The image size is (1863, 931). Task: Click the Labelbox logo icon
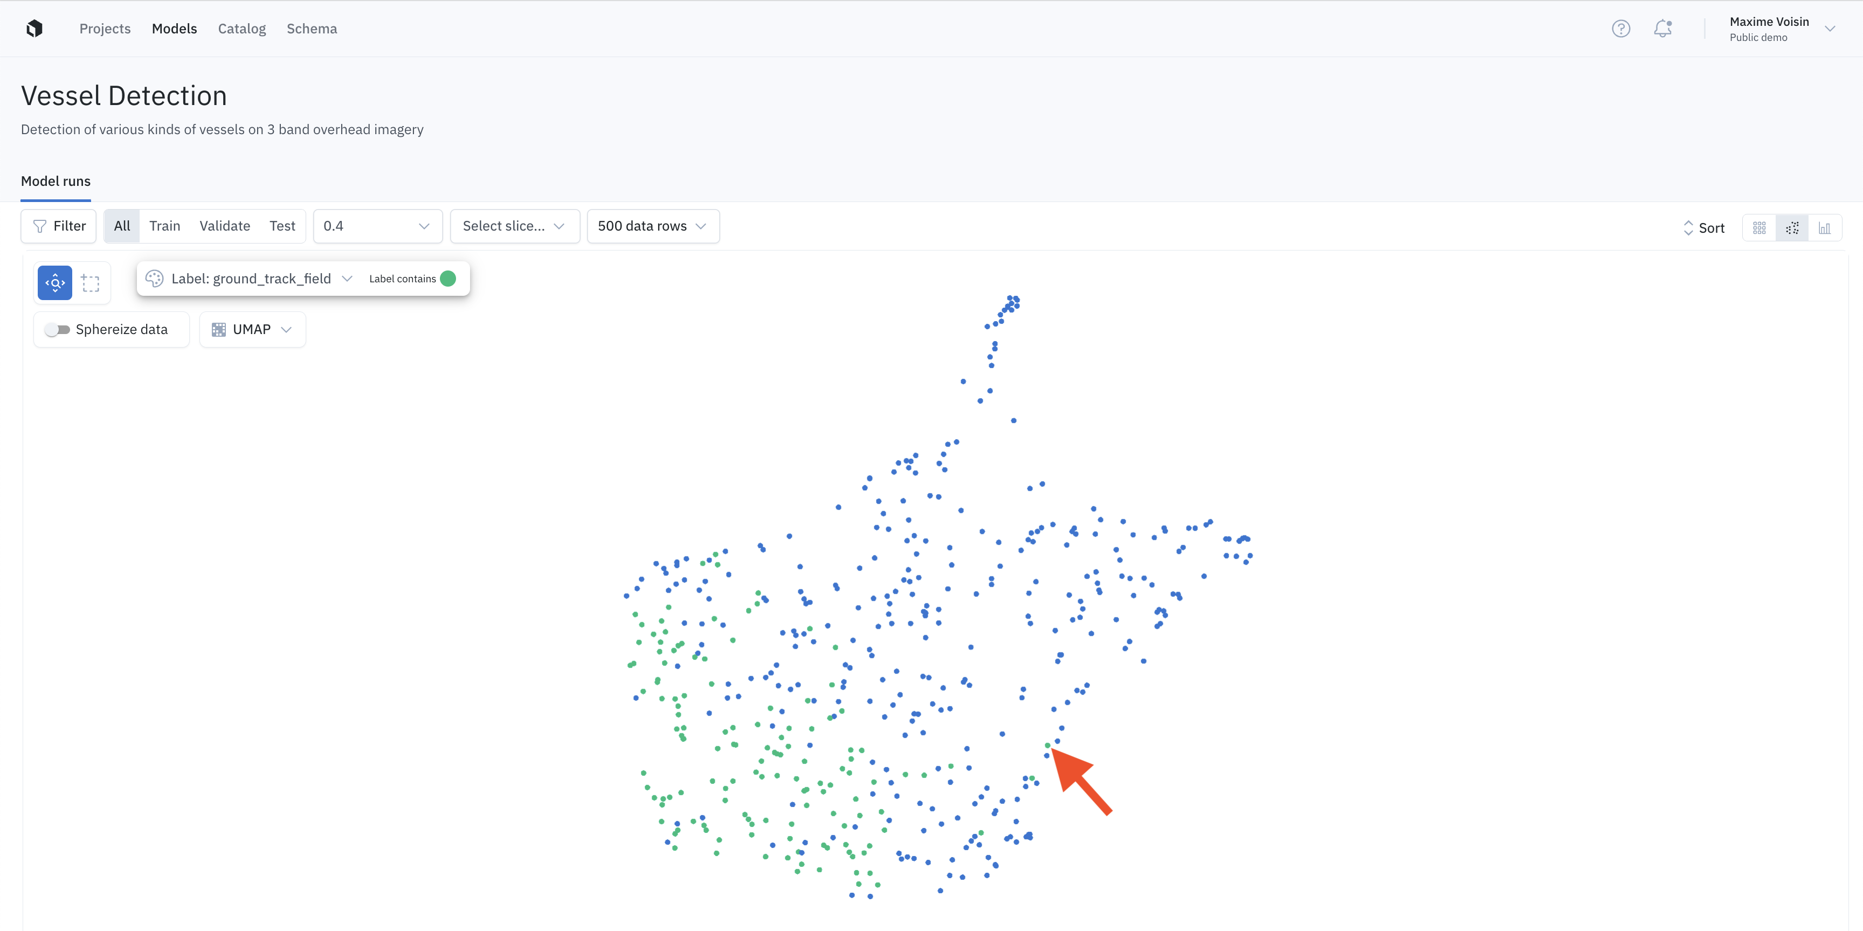(34, 28)
